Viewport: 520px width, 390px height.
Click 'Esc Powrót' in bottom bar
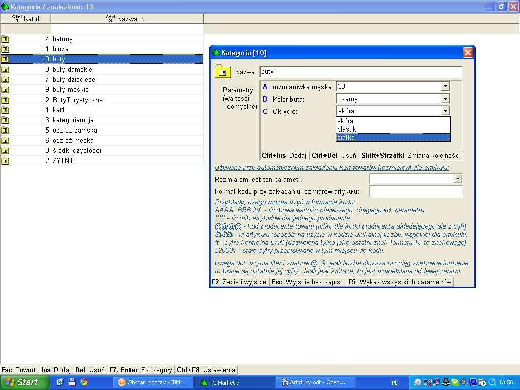tap(18, 370)
